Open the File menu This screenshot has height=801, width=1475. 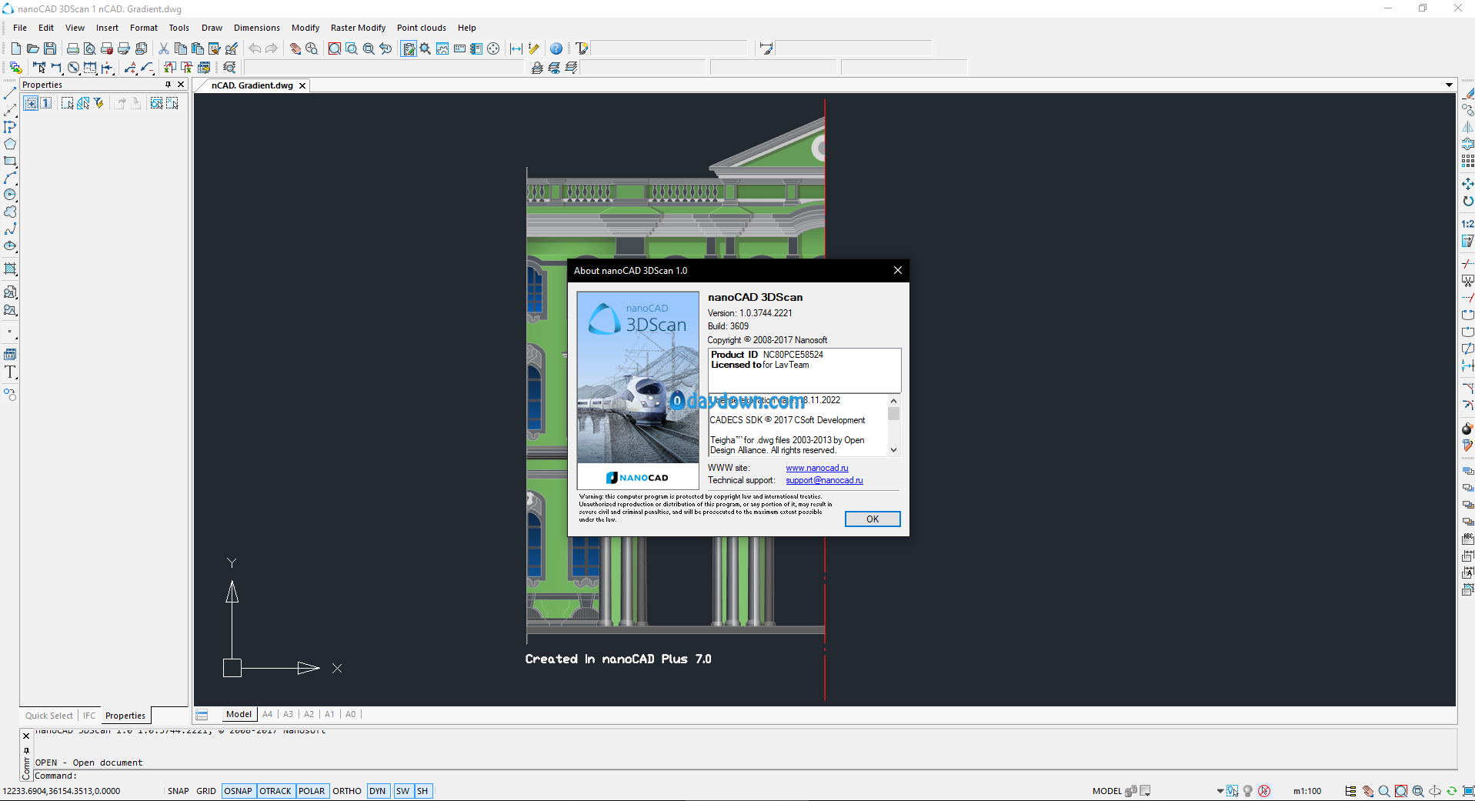coord(20,28)
